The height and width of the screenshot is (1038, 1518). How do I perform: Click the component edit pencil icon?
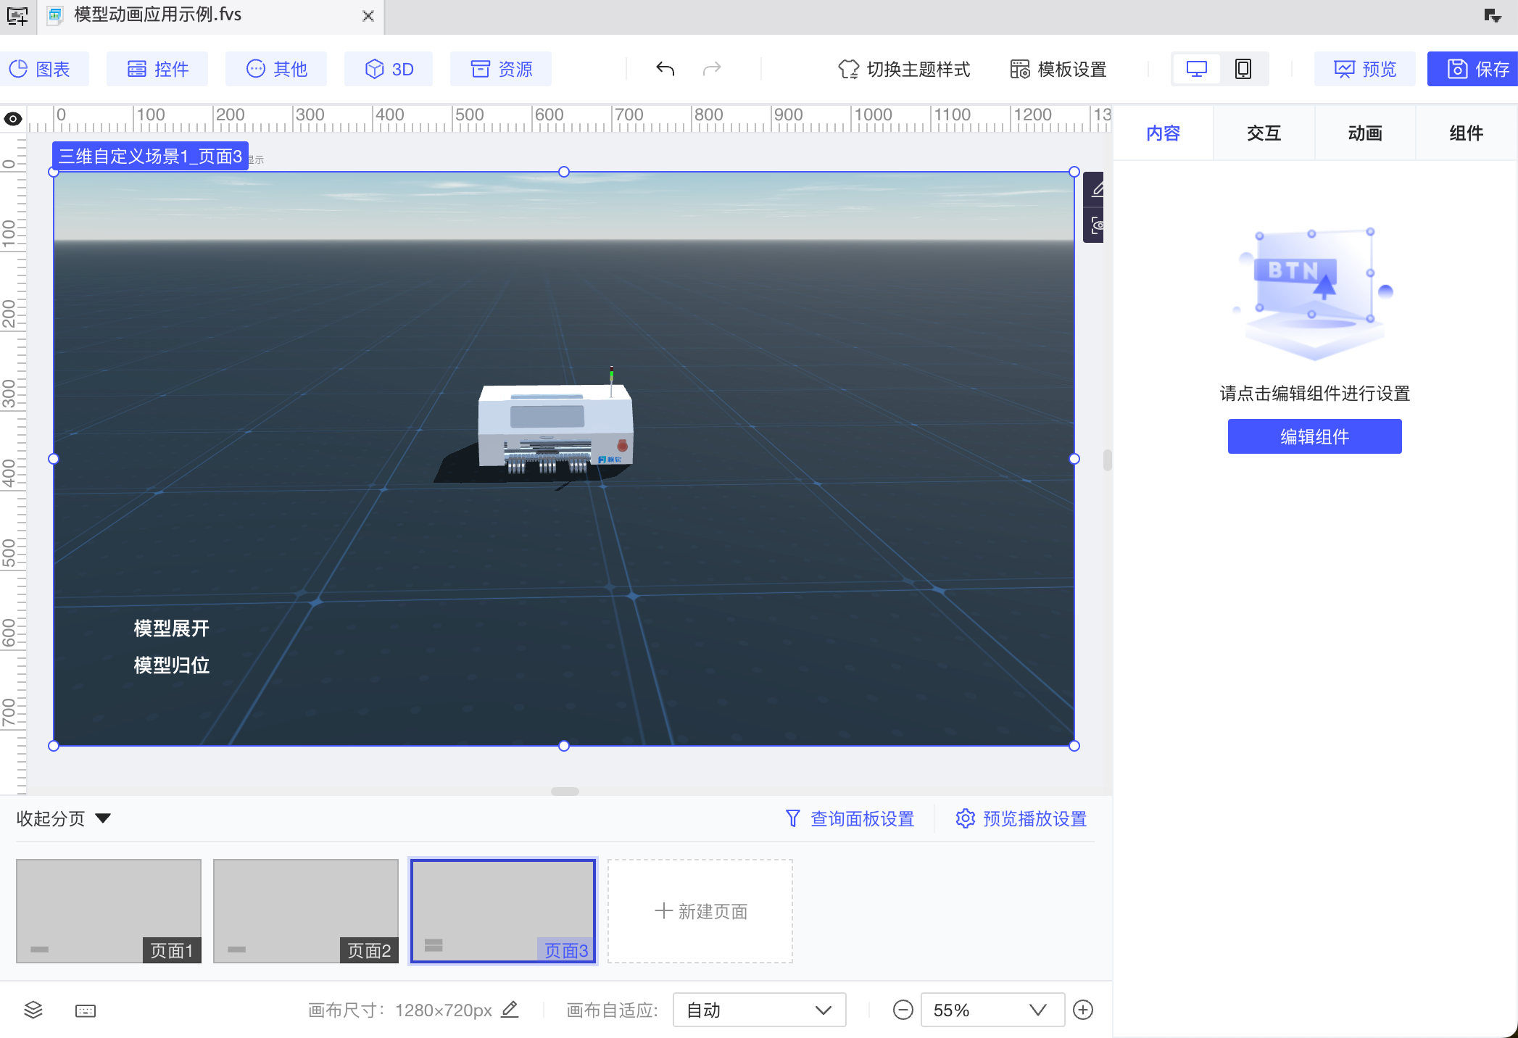pyautogui.click(x=1098, y=190)
